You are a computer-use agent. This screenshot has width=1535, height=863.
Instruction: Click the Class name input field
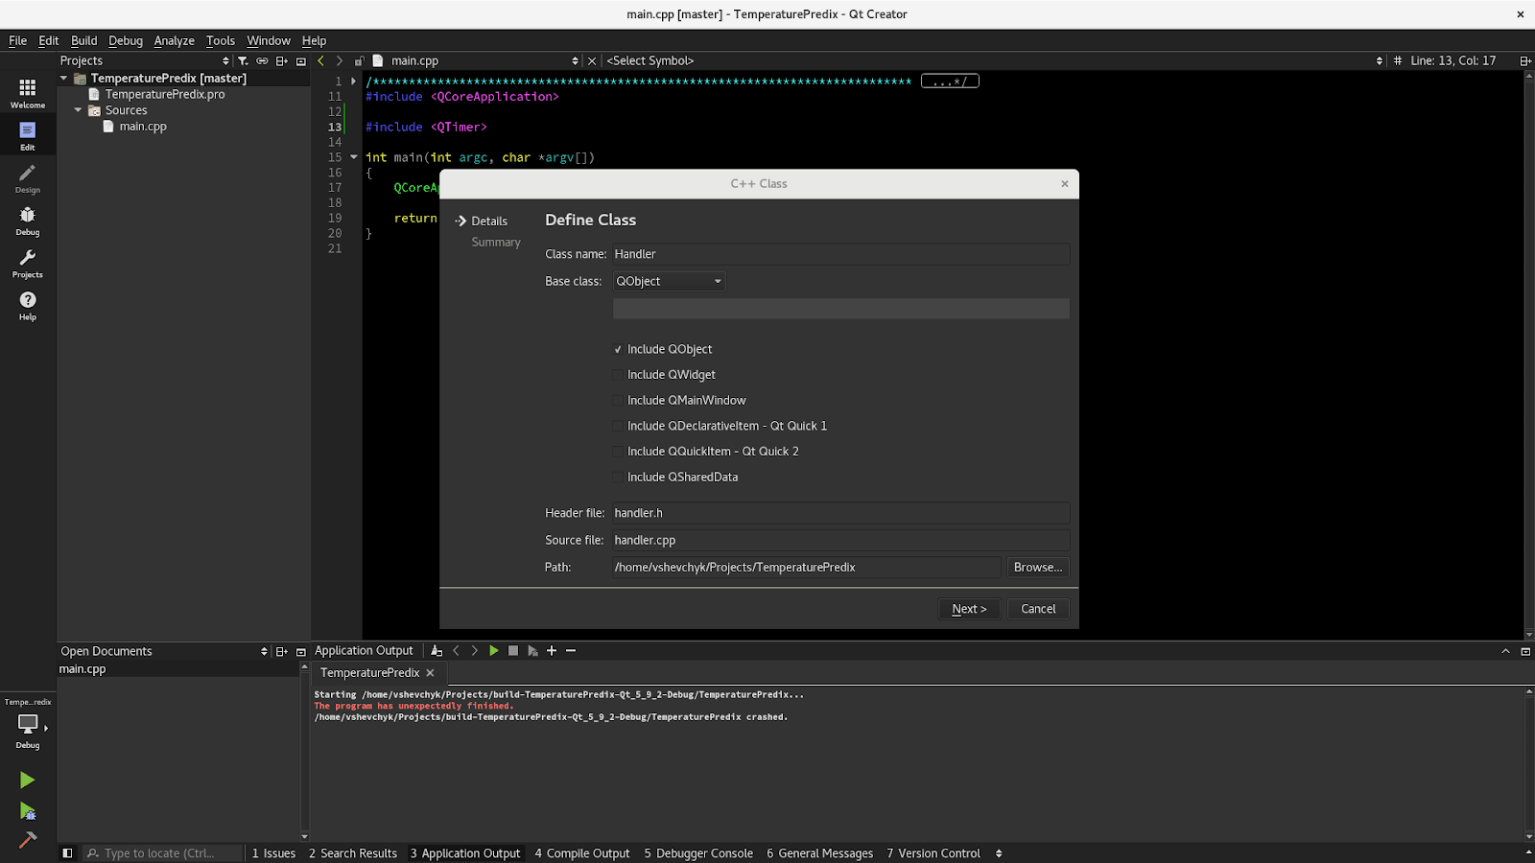[839, 254]
